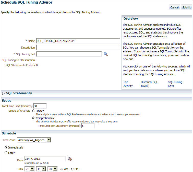Expand the SQL Statements section

pos(4,93)
